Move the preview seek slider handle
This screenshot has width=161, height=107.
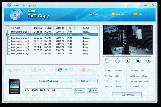[x=105, y=57]
